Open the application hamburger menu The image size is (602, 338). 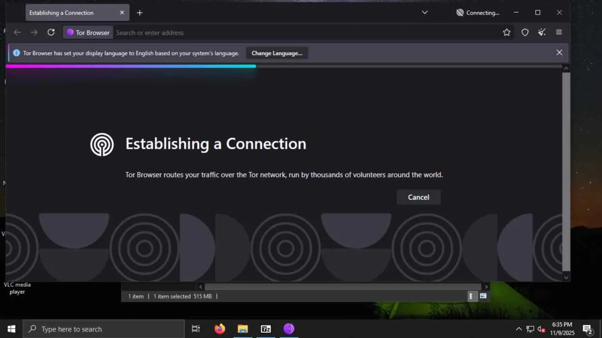559,32
